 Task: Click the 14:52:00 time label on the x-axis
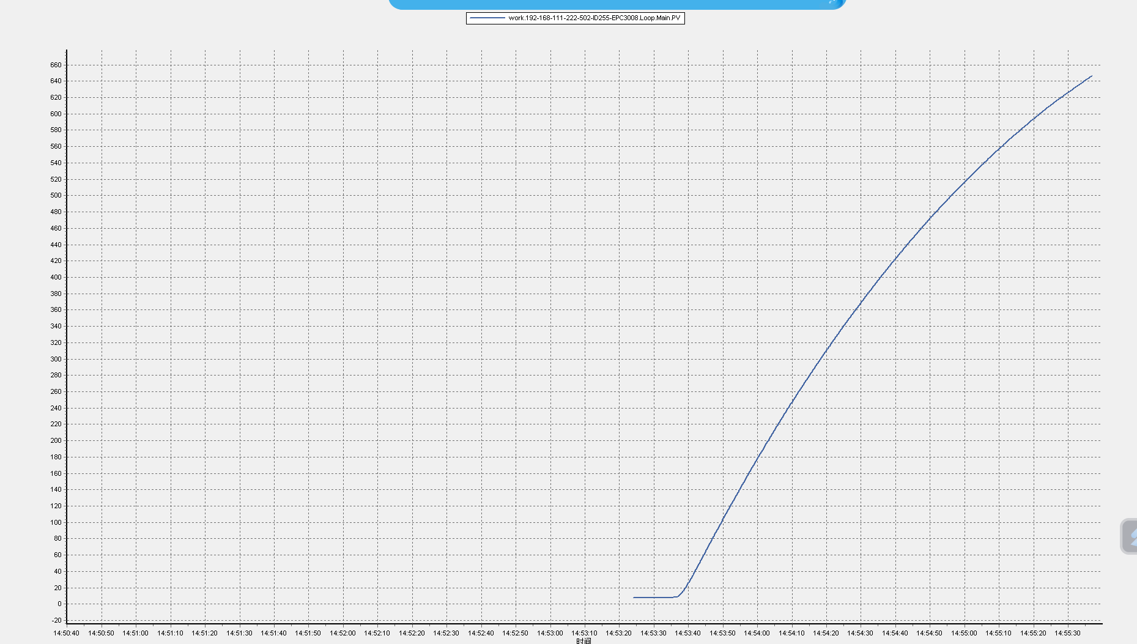click(x=343, y=633)
